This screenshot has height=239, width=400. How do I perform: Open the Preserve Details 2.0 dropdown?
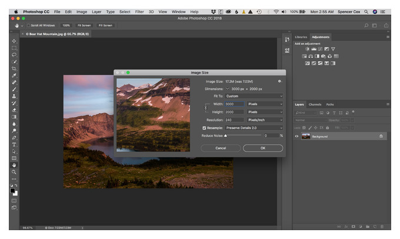click(x=254, y=128)
